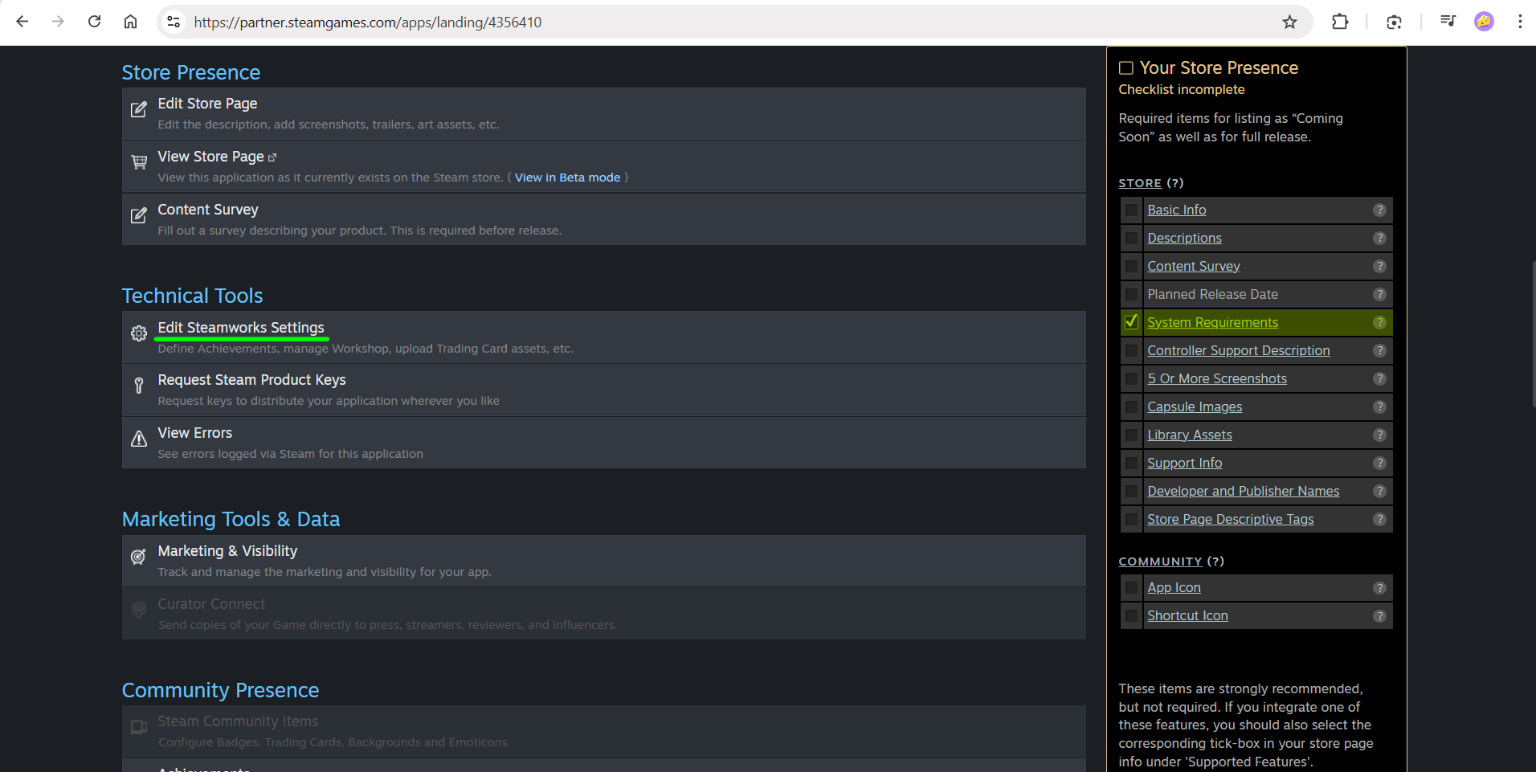Image resolution: width=1536 pixels, height=772 pixels.
Task: Open help icon for Basic Info
Action: click(1379, 210)
